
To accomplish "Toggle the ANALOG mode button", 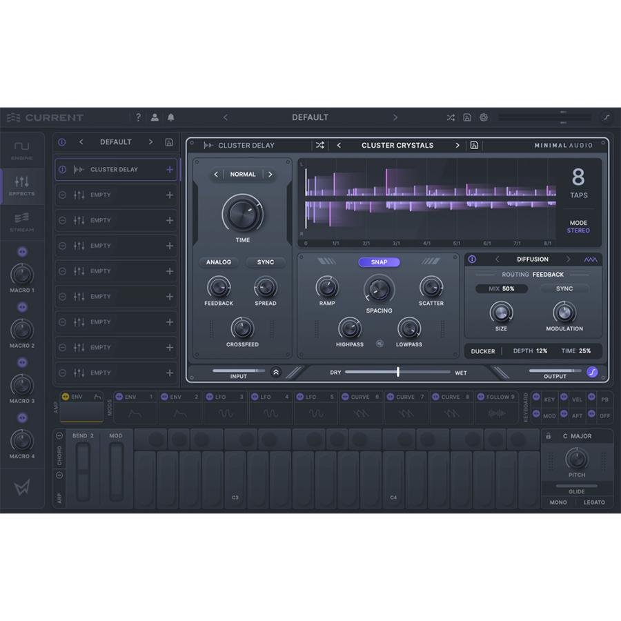I will [x=219, y=262].
